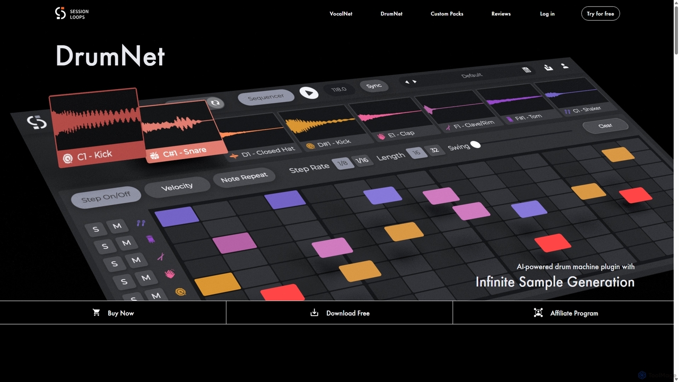The width and height of the screenshot is (679, 382).
Task: Click the Clear pattern button
Action: pyautogui.click(x=605, y=126)
